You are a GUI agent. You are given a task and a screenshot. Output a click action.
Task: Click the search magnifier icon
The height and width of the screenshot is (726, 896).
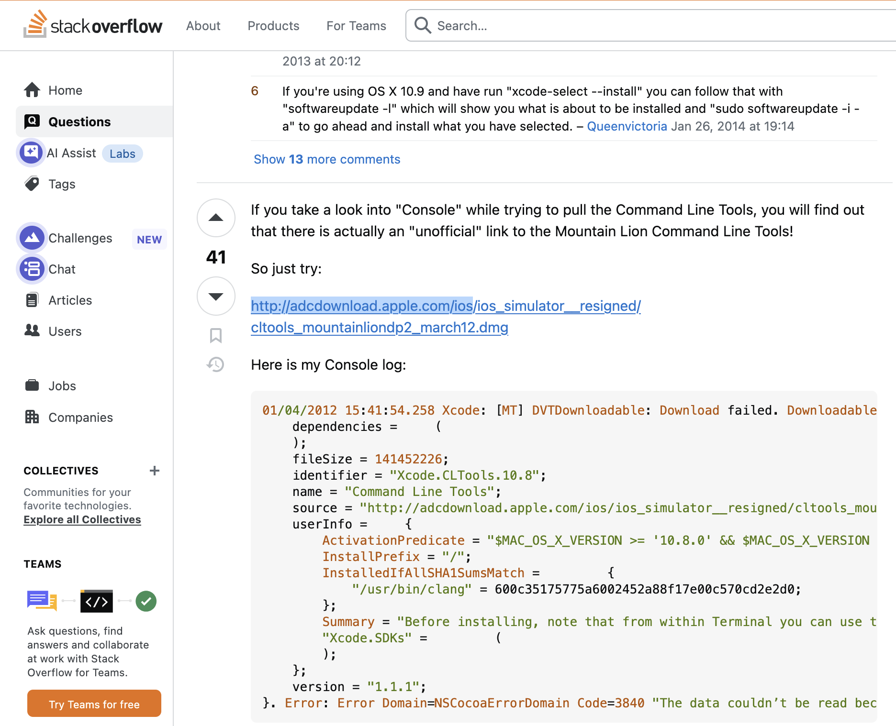pos(423,25)
